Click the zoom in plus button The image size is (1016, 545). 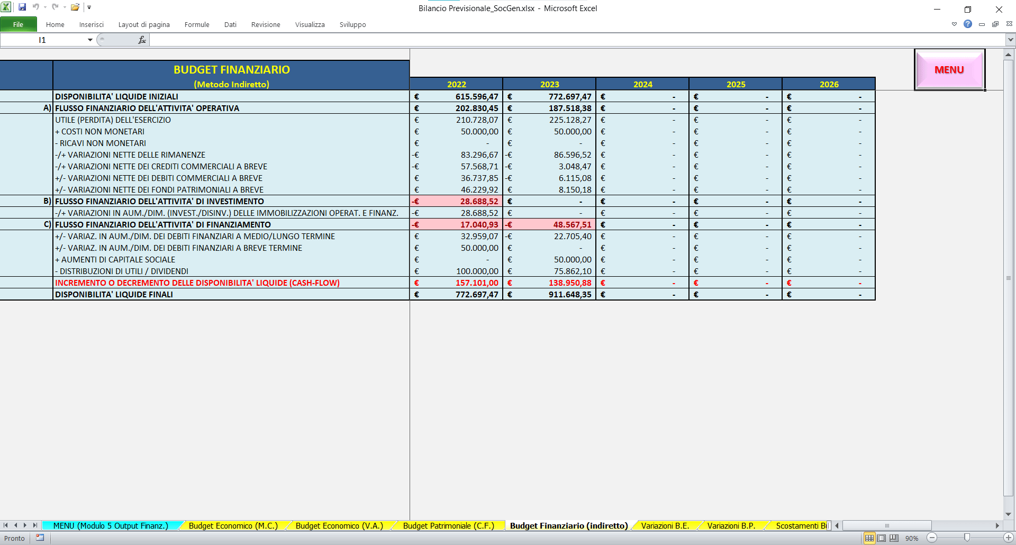click(x=1009, y=538)
